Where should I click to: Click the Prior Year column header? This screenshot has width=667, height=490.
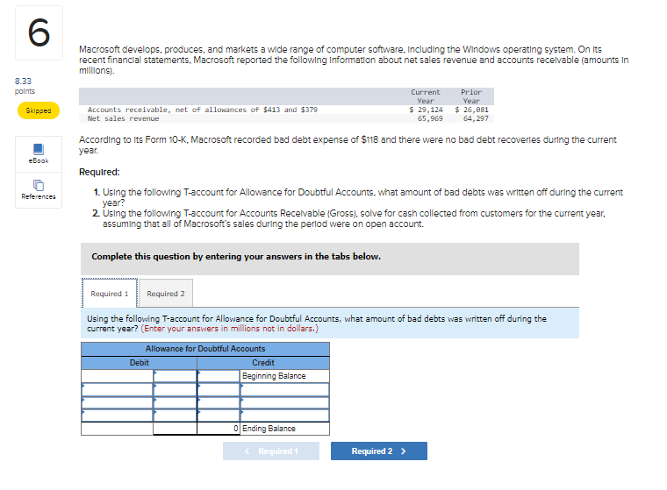(471, 96)
